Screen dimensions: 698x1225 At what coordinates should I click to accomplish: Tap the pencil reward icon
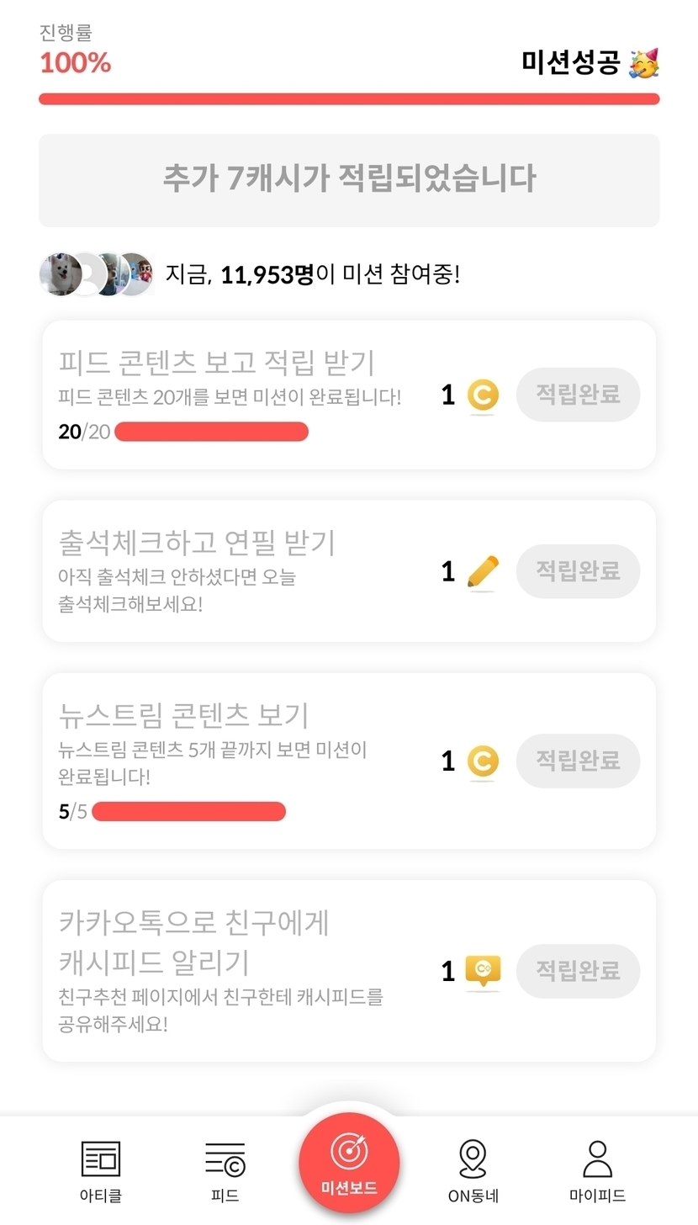[483, 572]
